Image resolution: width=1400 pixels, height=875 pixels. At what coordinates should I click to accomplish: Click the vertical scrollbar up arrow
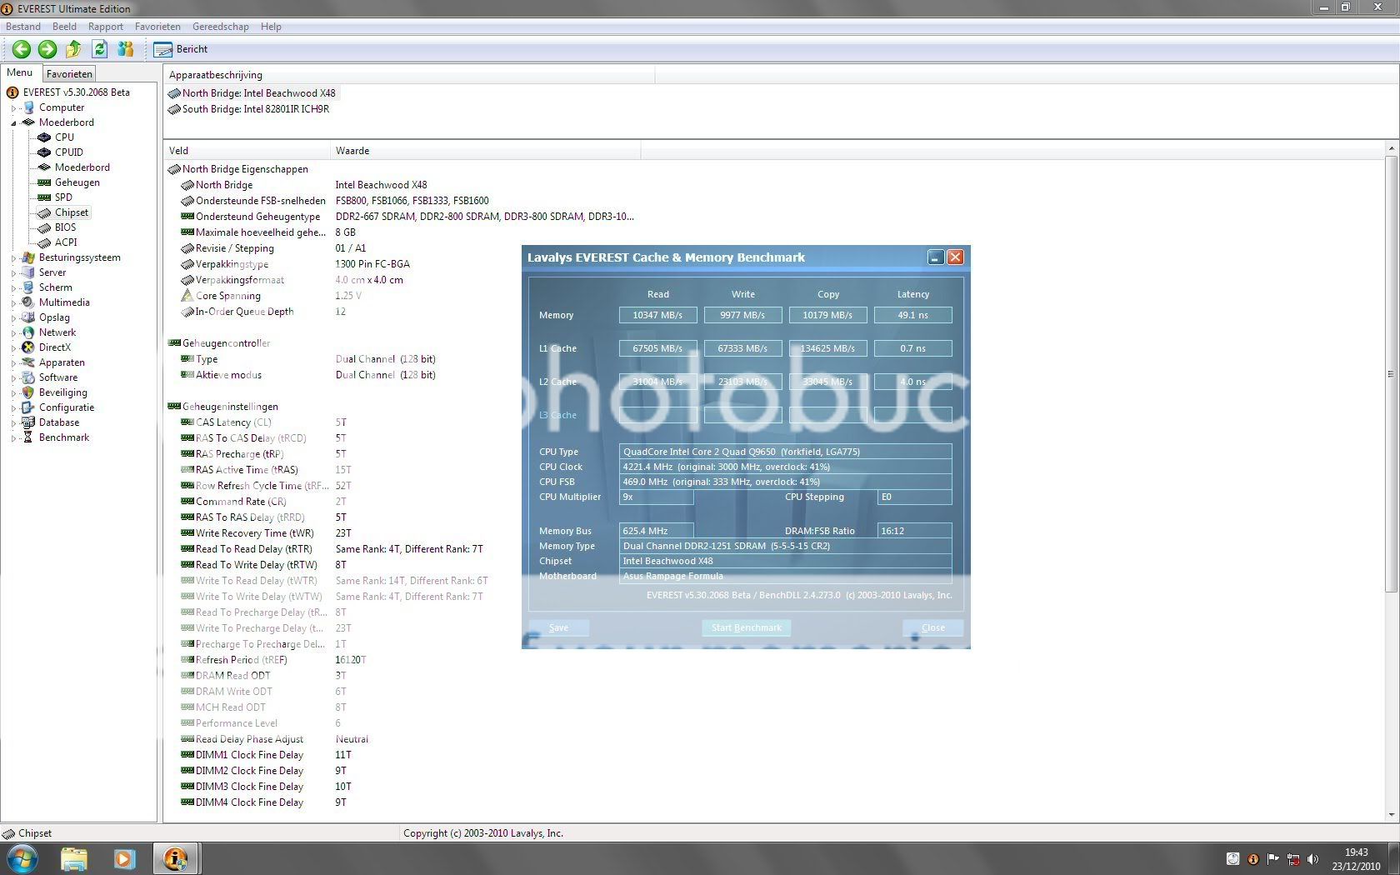(x=1391, y=149)
